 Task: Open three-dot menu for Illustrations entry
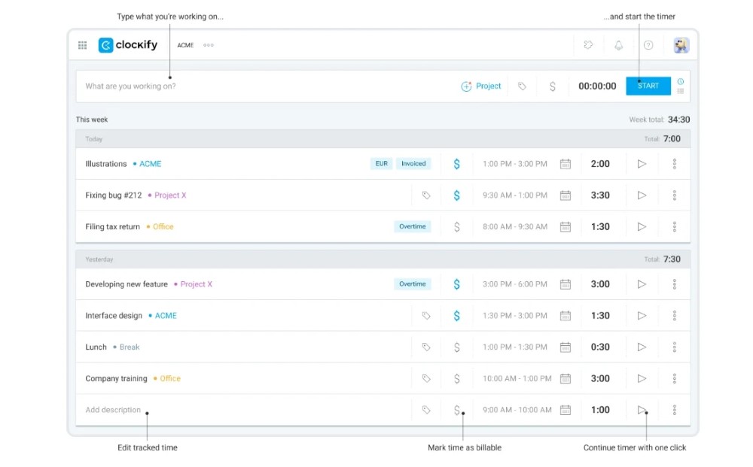coord(674,164)
